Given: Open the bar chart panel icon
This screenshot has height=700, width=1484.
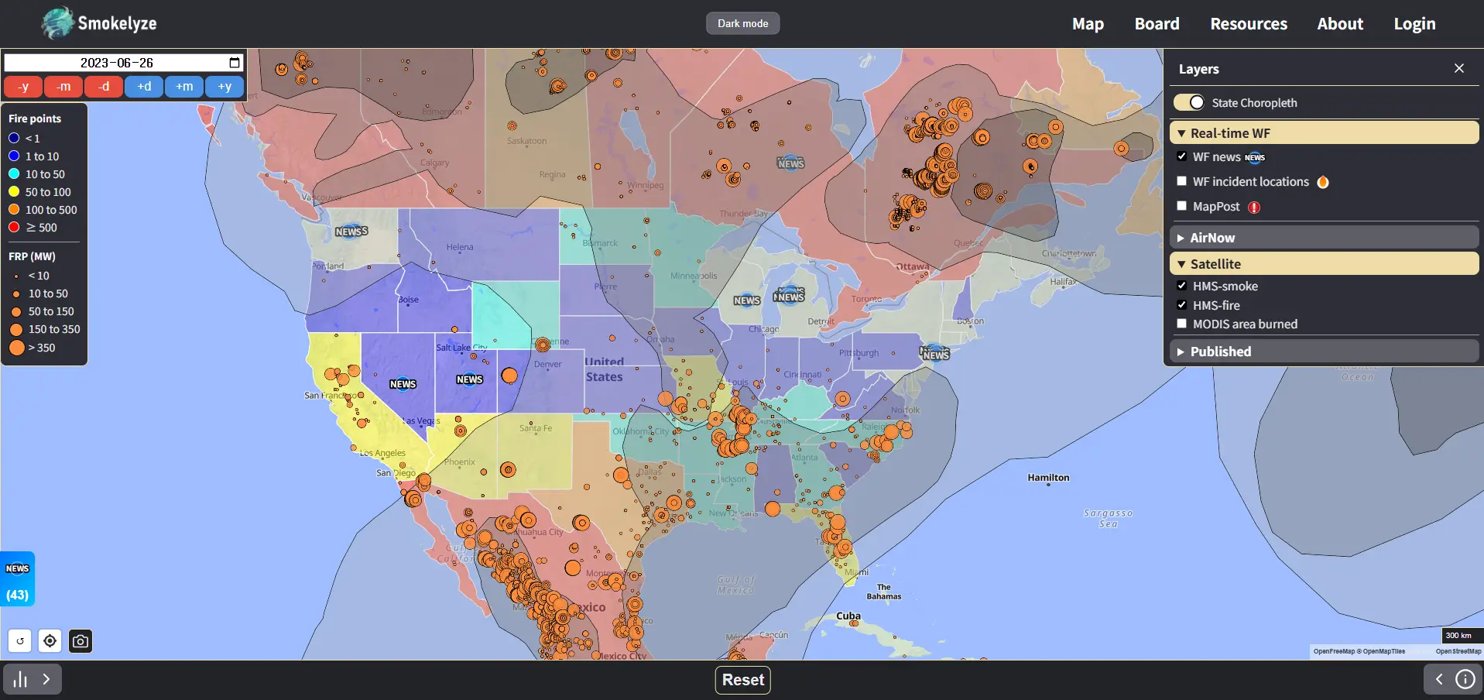Looking at the screenshot, I should click(21, 680).
